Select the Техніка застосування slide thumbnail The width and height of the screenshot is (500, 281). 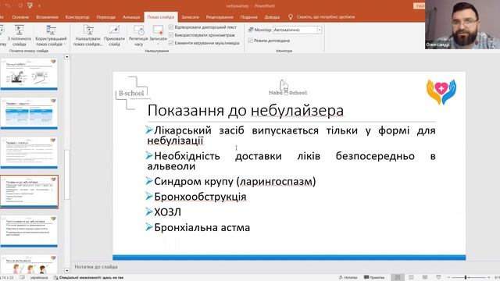click(29, 264)
